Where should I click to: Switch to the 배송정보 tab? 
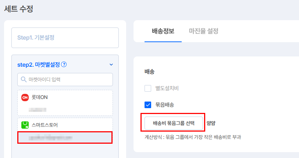(x=163, y=31)
